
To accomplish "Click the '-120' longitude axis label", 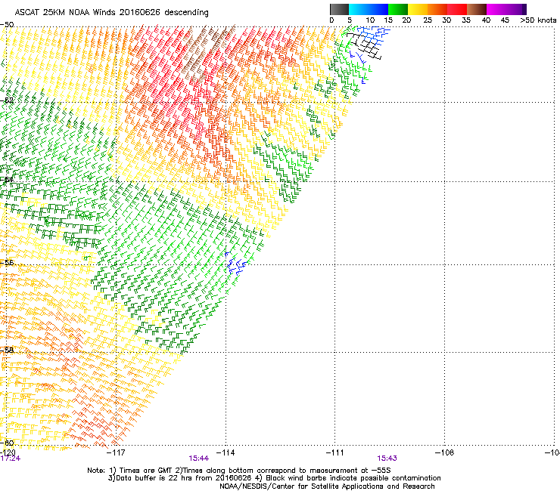I will point(8,452).
